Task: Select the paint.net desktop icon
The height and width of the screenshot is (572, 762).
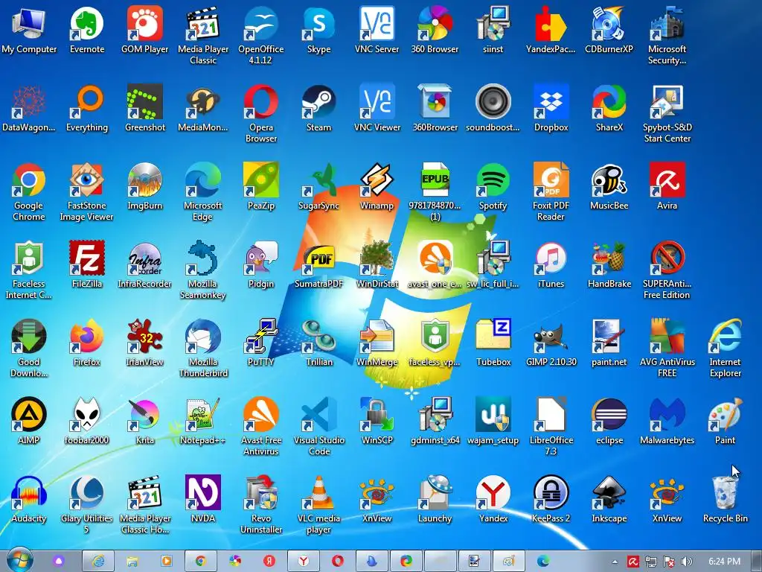Action: click(x=609, y=343)
